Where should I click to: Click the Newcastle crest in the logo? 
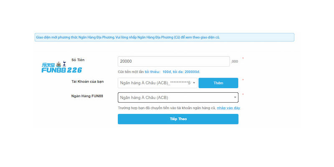click(x=58, y=64)
